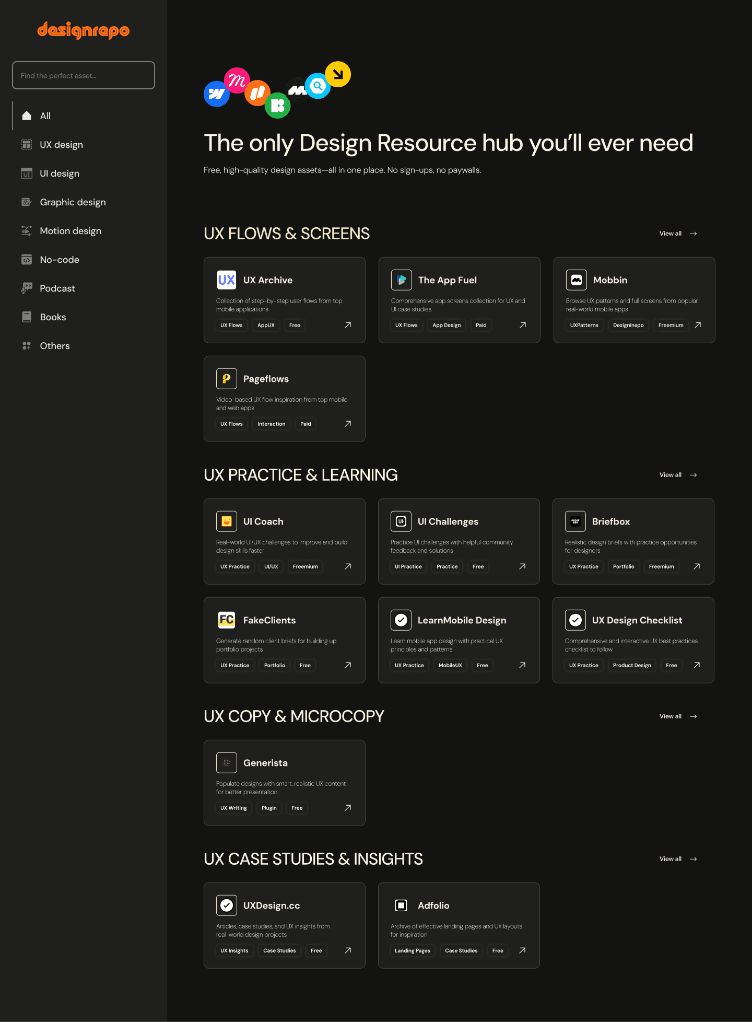Click the designrepo logo
752x1022 pixels.
point(84,30)
